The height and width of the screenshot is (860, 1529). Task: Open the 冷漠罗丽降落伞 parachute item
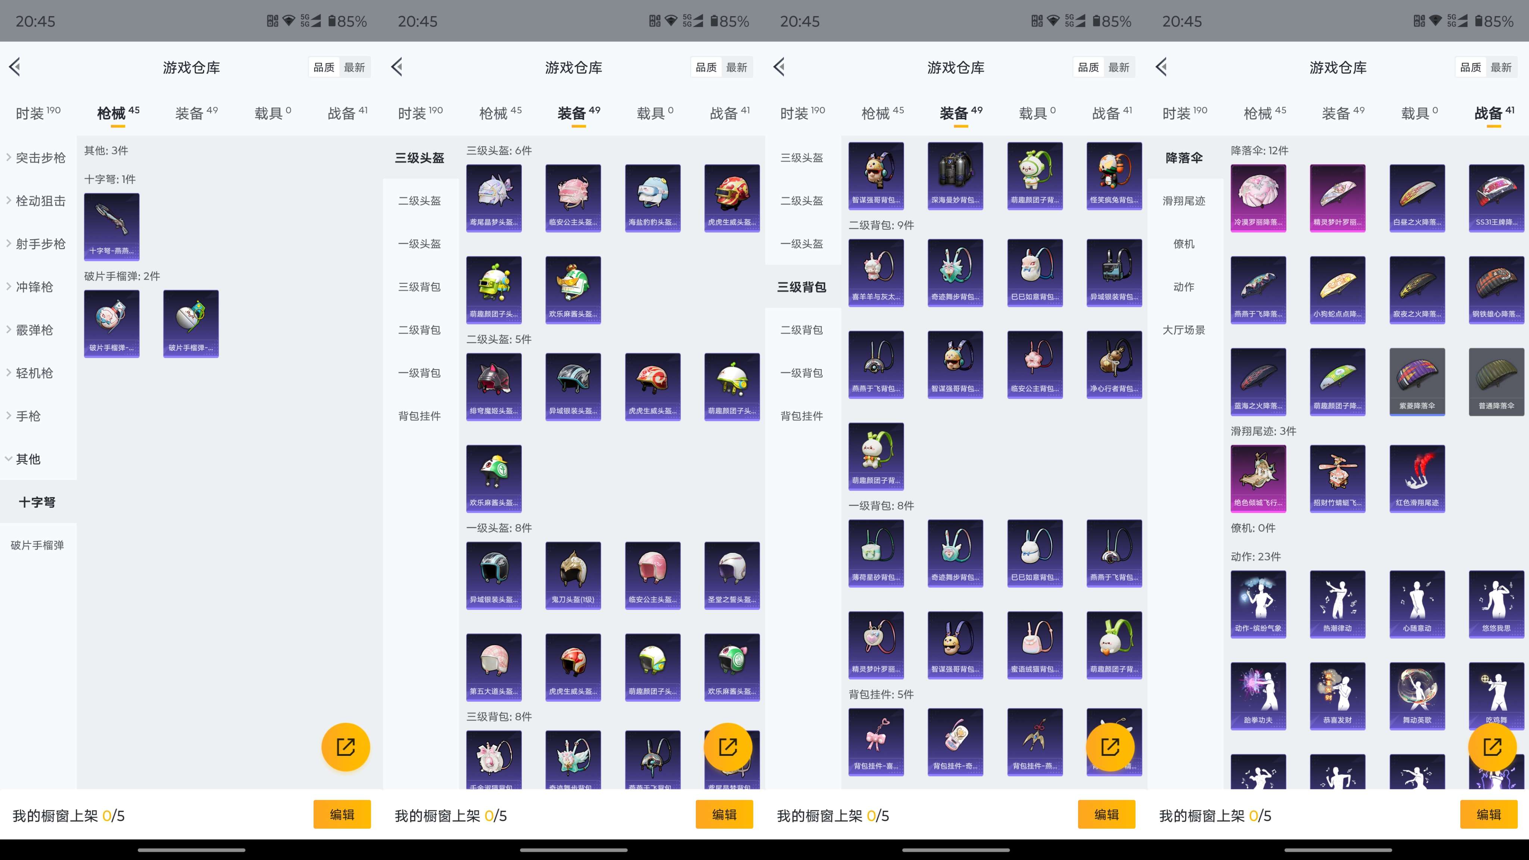coord(1258,198)
